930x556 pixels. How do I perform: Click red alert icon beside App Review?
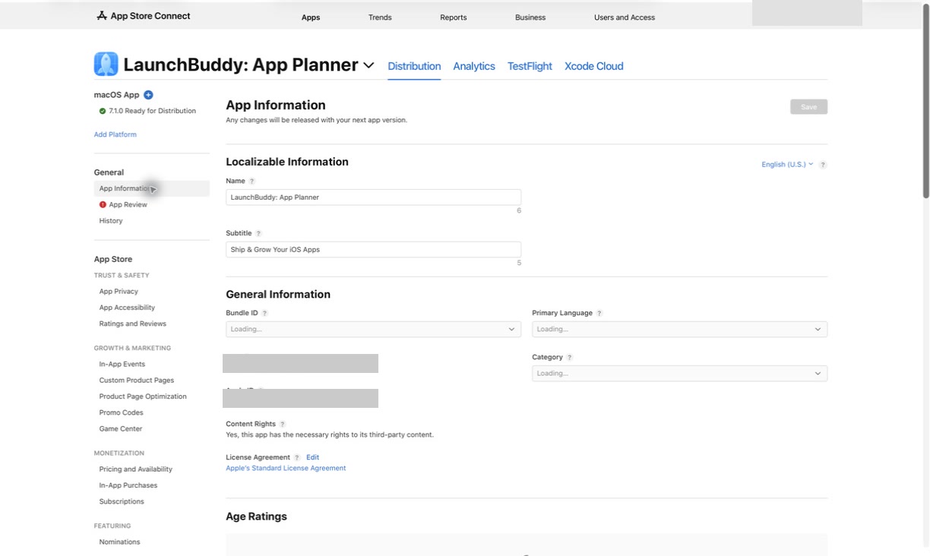(x=103, y=204)
